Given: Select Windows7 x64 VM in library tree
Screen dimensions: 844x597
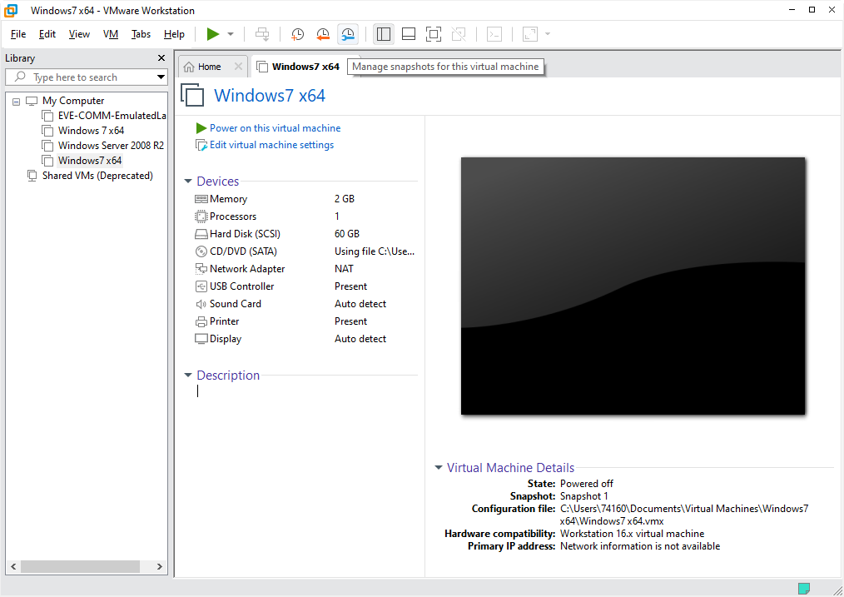Looking at the screenshot, I should (x=90, y=161).
